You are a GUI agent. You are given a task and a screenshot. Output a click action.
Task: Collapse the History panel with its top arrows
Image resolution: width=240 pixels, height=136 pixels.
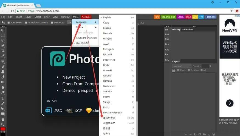point(194,26)
